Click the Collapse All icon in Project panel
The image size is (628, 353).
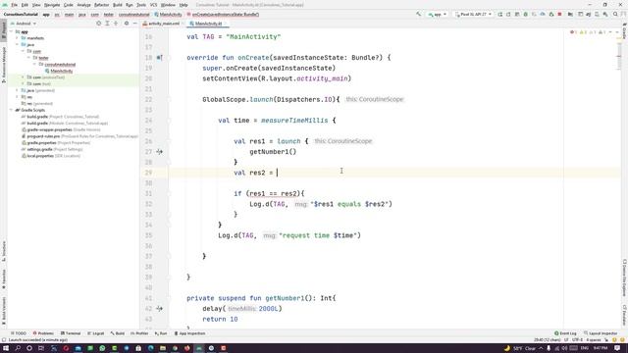[x=116, y=24]
